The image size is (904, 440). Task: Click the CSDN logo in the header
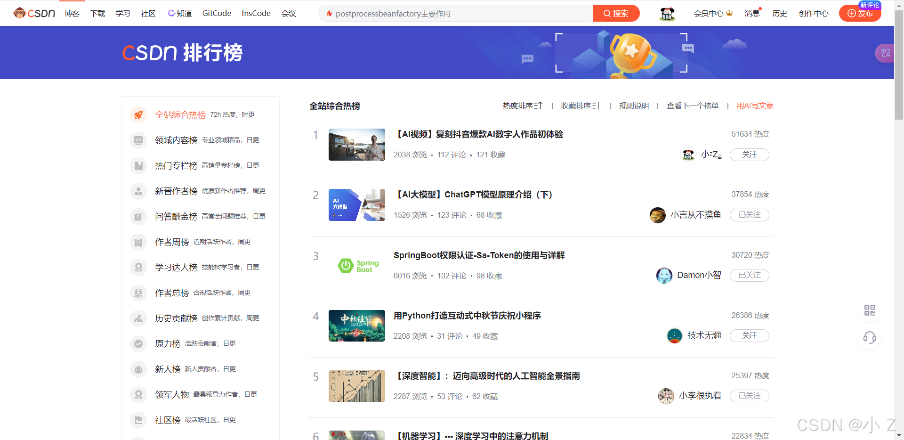pos(34,13)
